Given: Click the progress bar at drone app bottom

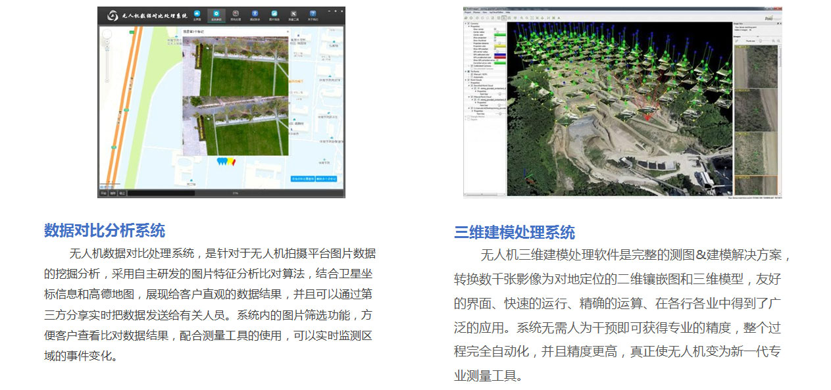Looking at the screenshot, I should tap(234, 193).
